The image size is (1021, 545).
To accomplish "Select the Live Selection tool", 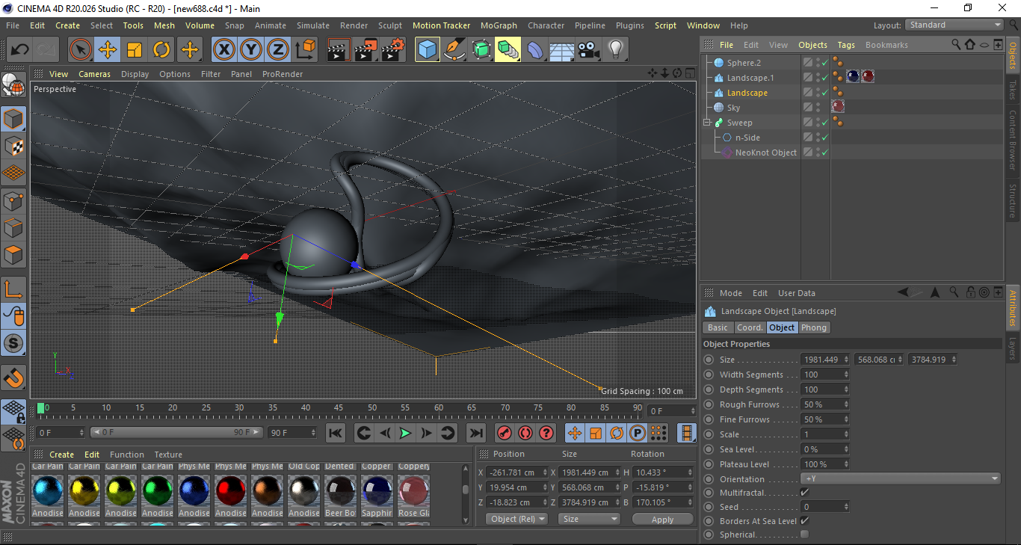I will click(81, 50).
